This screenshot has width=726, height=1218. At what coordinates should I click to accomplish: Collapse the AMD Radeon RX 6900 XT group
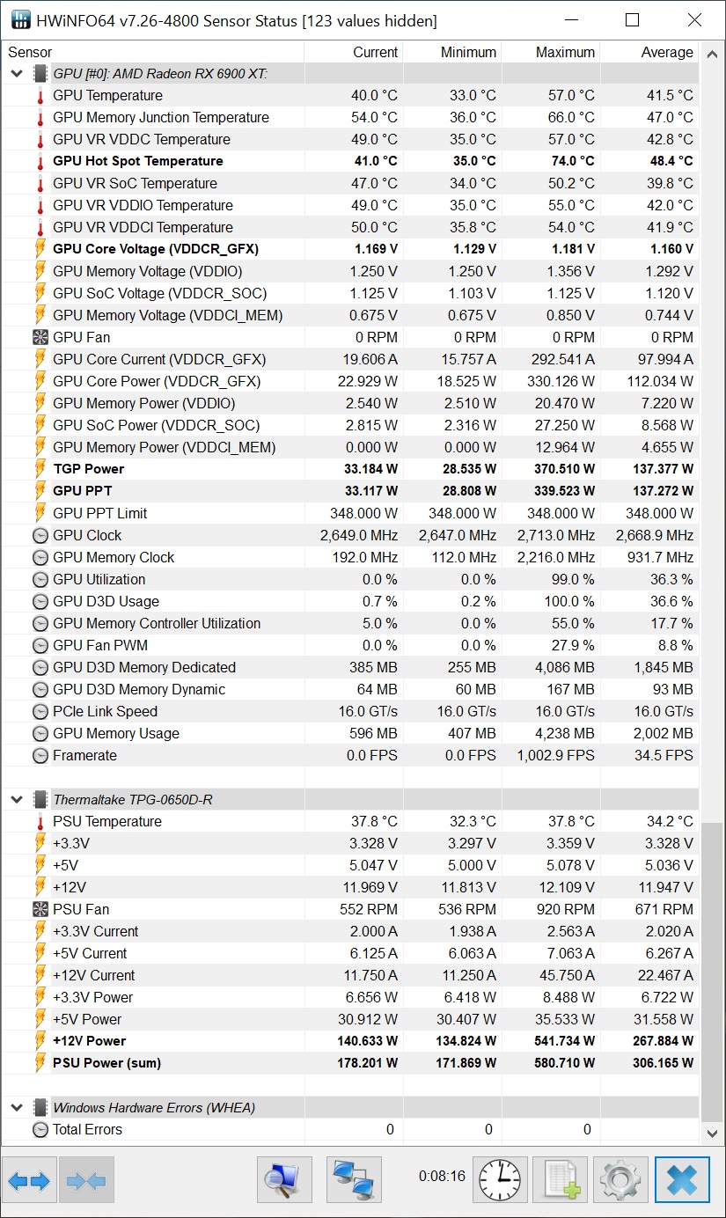[x=17, y=74]
